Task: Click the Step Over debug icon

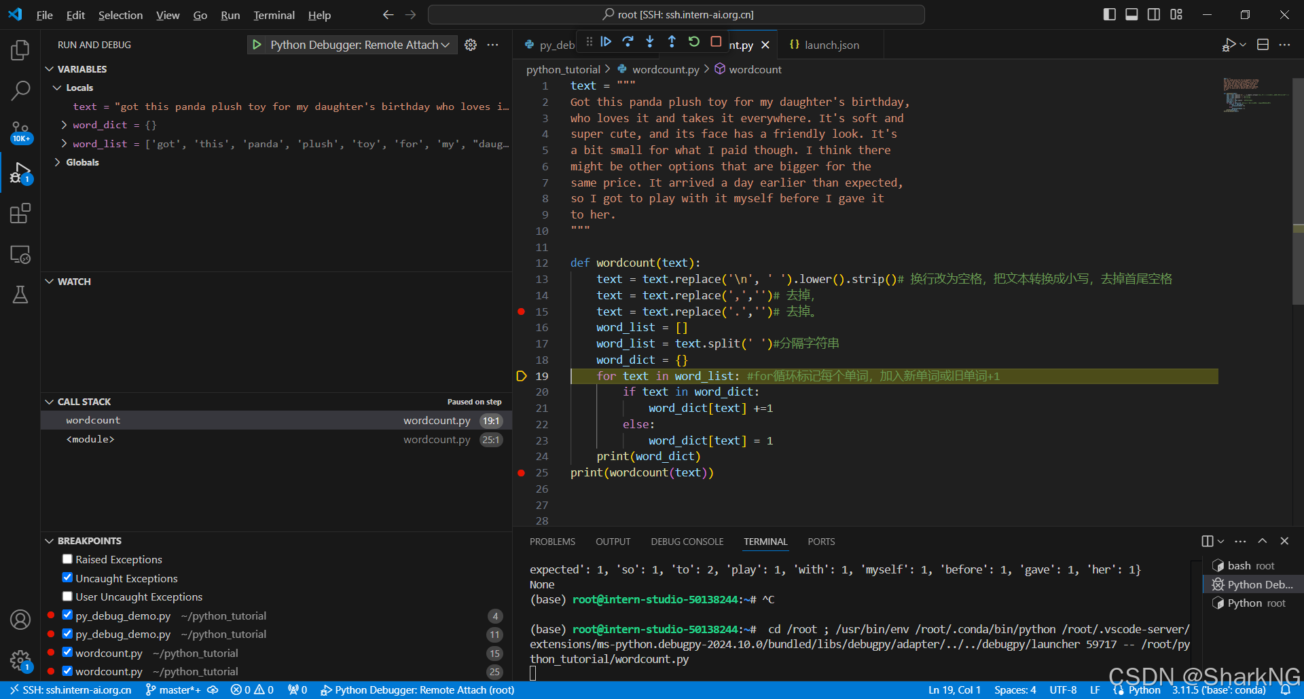Action: pos(628,41)
